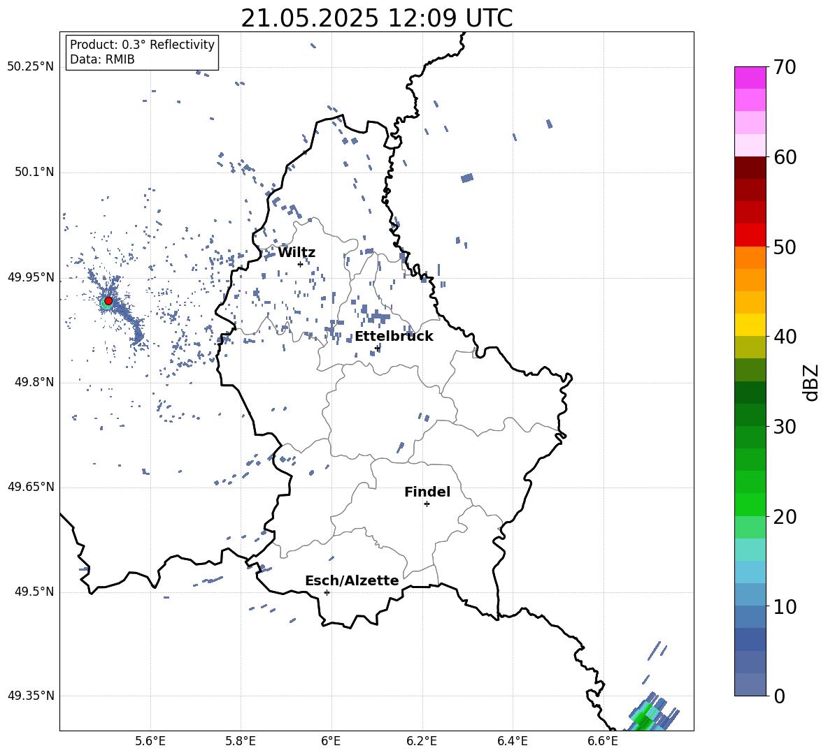
Task: Click the 49.8°N latitude label
Action: [34, 382]
